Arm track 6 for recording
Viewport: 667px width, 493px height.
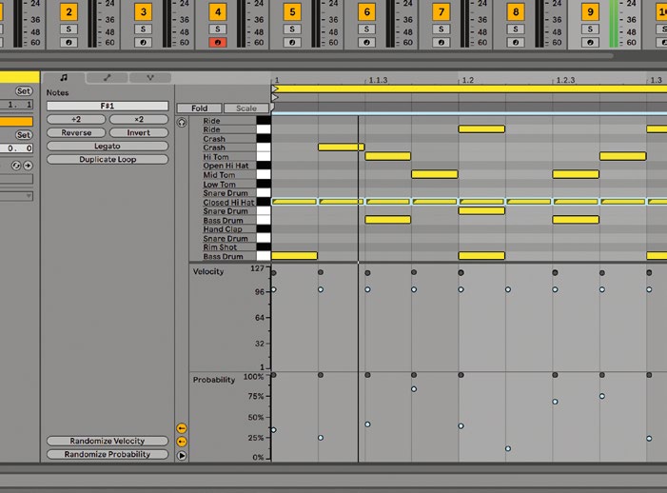click(366, 43)
